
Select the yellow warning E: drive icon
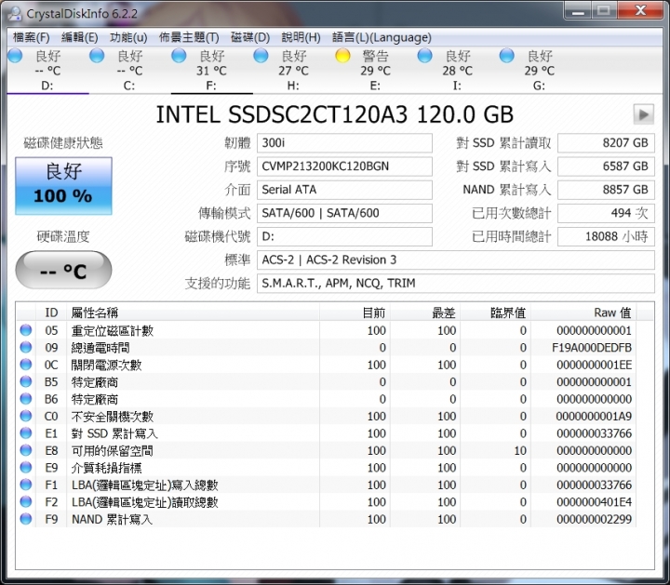pyautogui.click(x=342, y=56)
